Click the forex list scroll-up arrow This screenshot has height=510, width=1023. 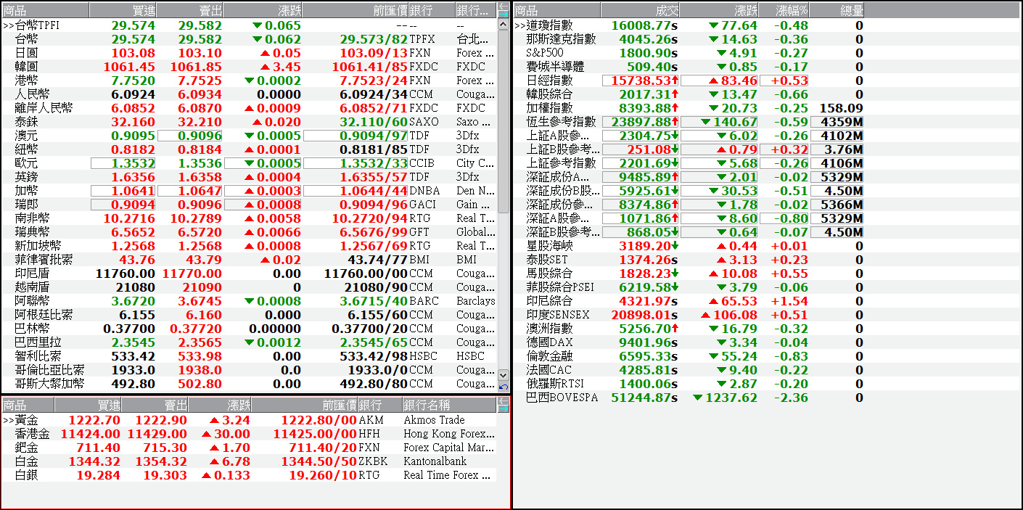coord(504,25)
